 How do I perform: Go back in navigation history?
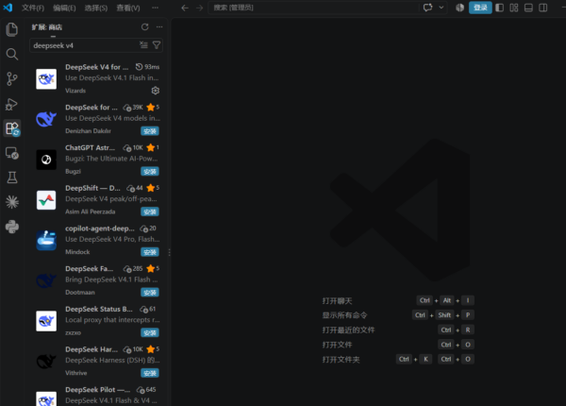pos(185,8)
